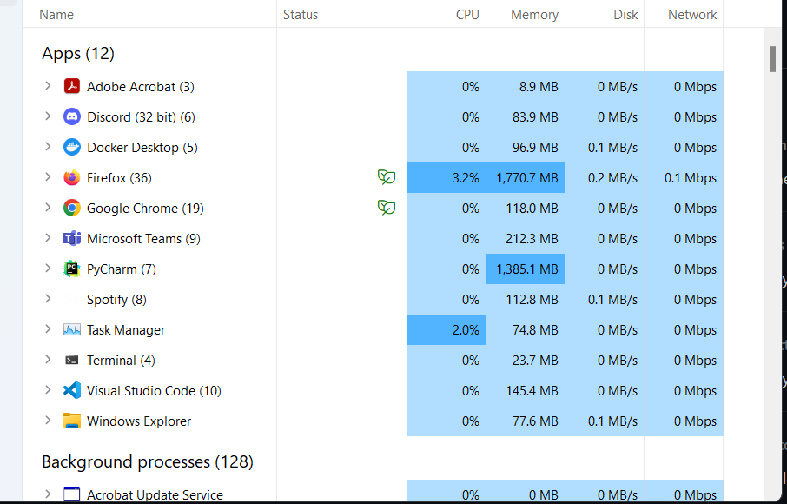
Task: Click the efficiency mode leaf next to Google Chrome
Action: click(387, 207)
